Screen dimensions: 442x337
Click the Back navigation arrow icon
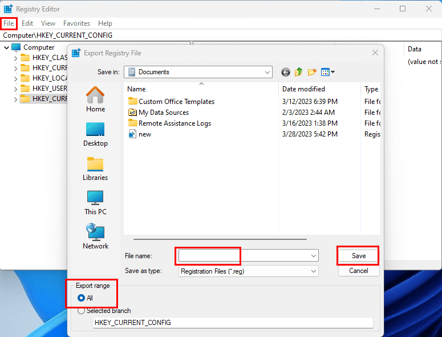pos(286,72)
